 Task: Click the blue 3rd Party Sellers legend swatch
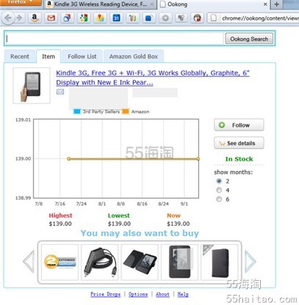(77, 111)
